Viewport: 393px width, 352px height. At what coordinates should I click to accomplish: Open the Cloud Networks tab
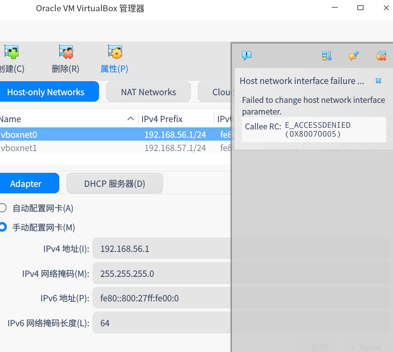219,92
